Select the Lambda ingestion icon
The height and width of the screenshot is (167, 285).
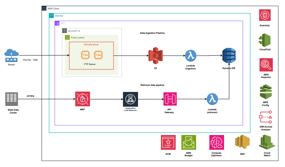tap(190, 56)
